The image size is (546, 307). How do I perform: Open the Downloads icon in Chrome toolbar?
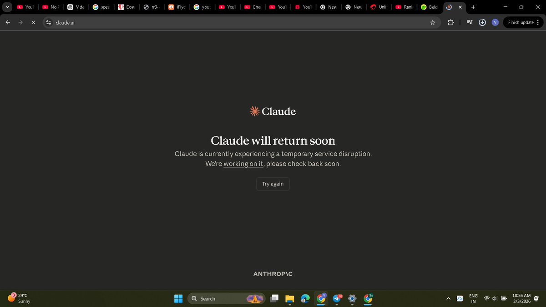tap(482, 22)
